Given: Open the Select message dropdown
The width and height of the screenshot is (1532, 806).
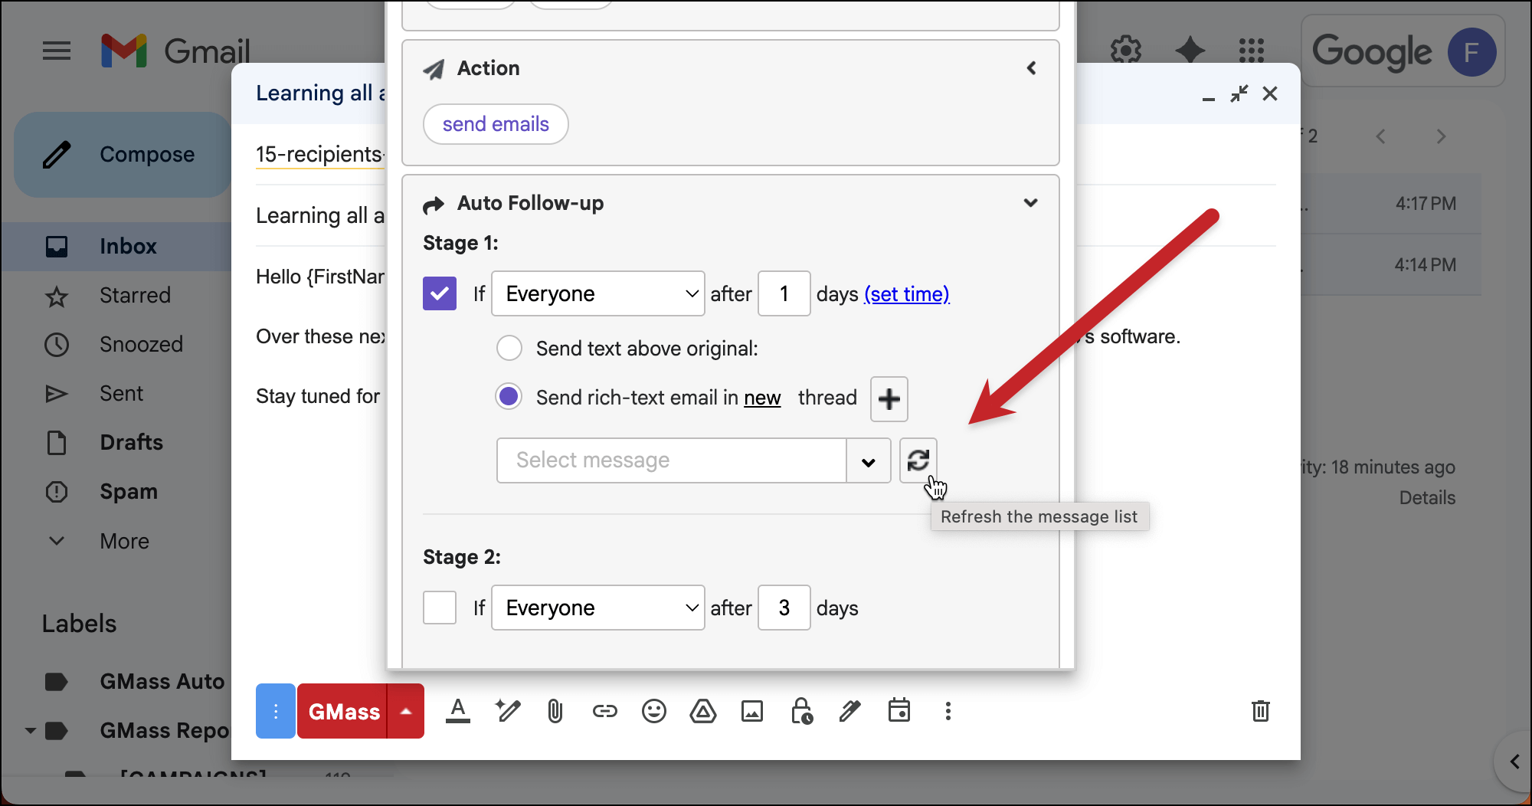Looking at the screenshot, I should pyautogui.click(x=868, y=461).
